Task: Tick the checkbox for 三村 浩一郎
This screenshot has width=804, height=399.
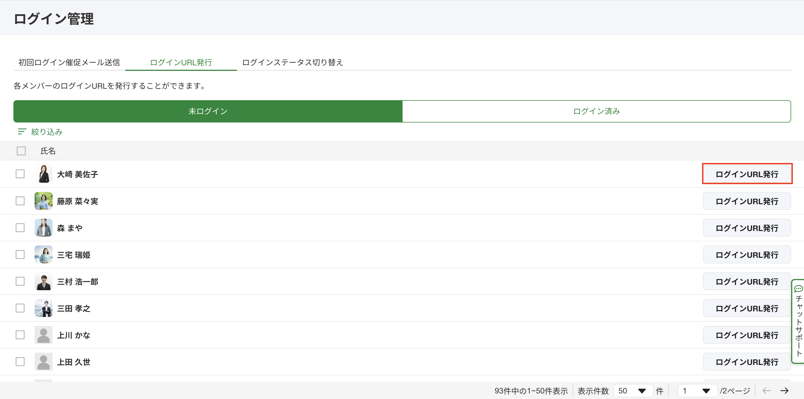Action: point(20,281)
